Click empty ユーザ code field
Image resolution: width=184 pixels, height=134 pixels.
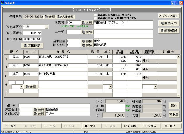point(74,32)
